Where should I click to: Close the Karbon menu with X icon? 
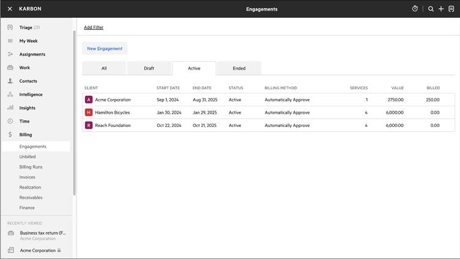click(10, 9)
